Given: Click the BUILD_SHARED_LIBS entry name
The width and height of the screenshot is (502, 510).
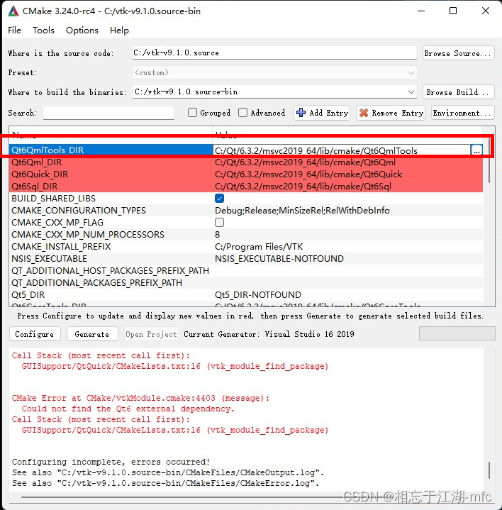Looking at the screenshot, I should click(x=54, y=199).
